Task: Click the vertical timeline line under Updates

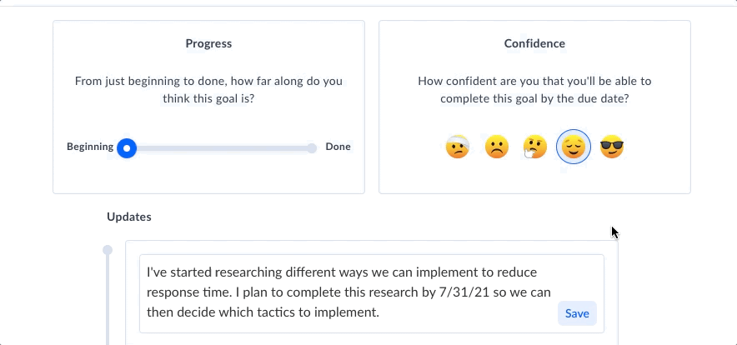Action: coord(108,301)
